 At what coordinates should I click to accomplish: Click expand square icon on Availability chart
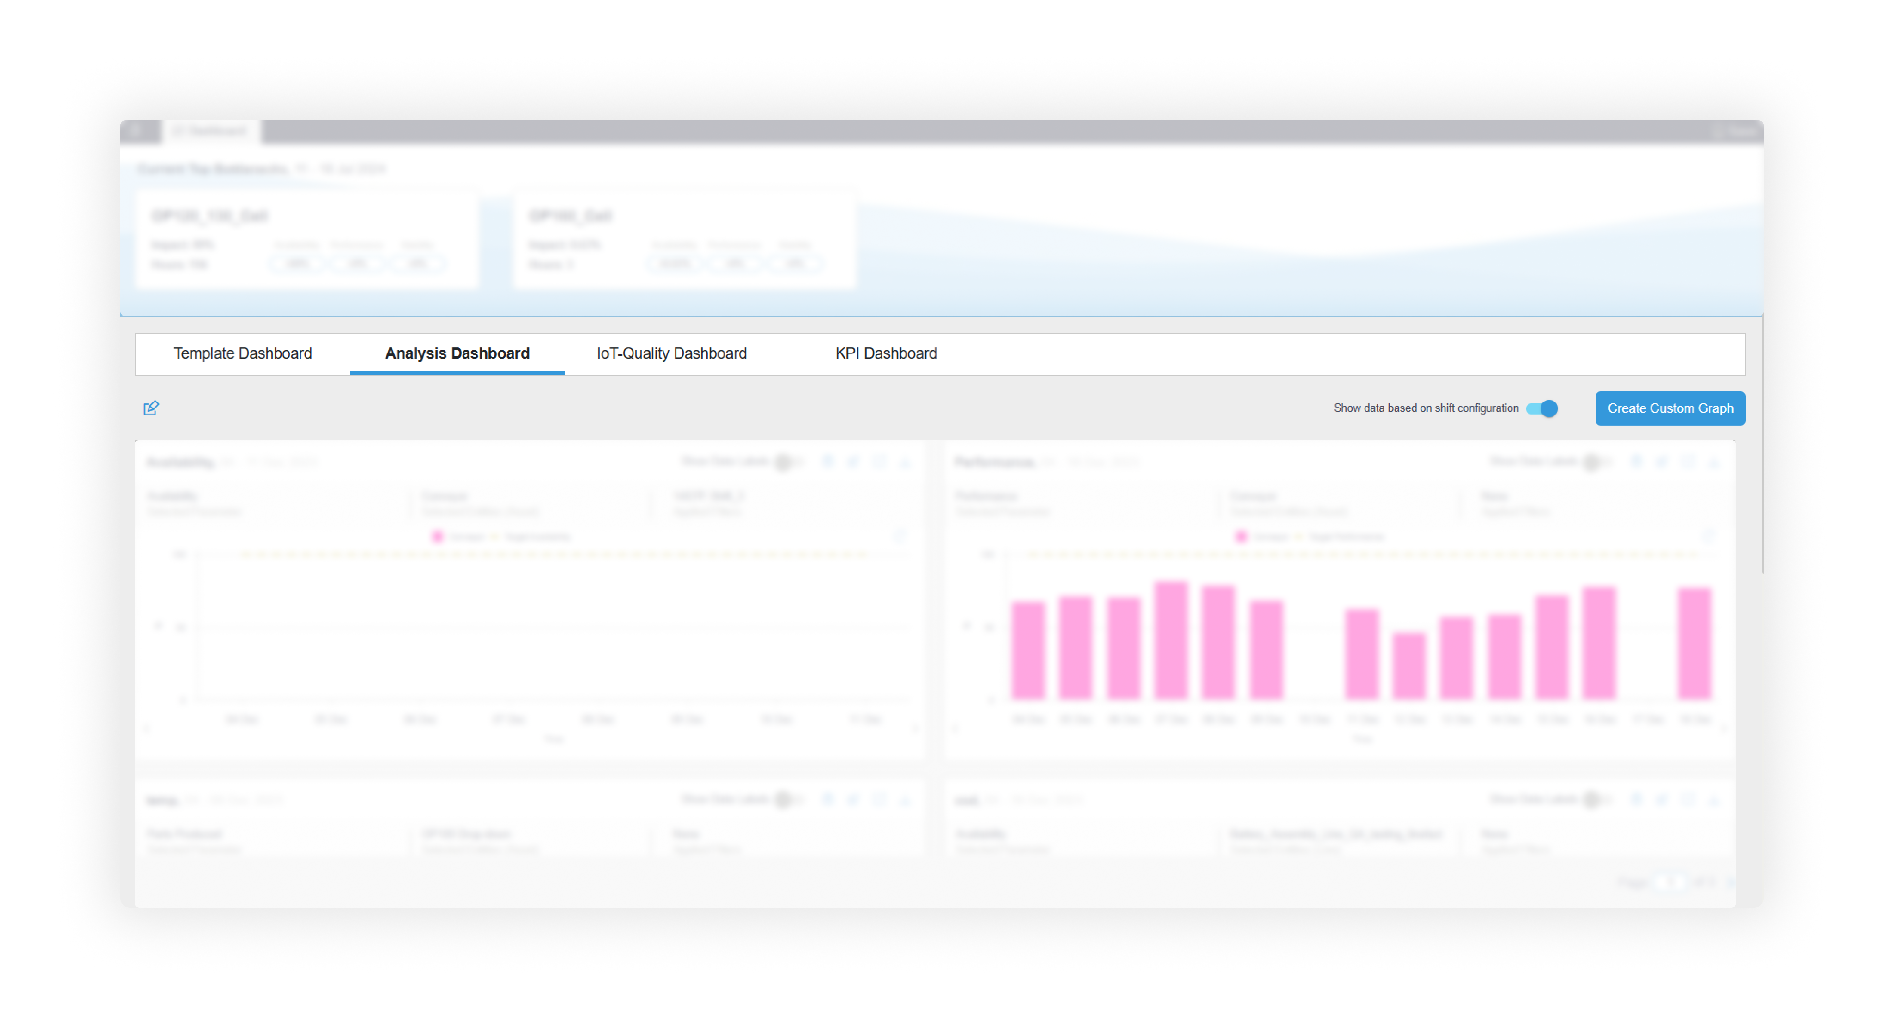click(x=879, y=461)
